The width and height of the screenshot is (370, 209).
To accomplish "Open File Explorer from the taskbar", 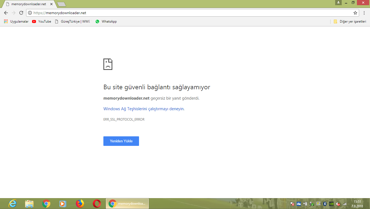I will click(29, 204).
